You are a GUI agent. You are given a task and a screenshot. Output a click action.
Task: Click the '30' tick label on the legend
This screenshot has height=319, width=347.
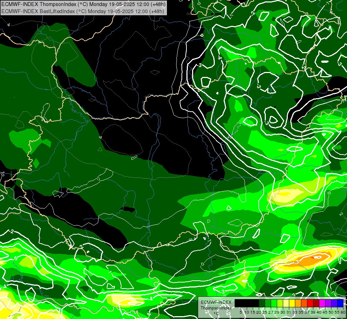[283, 312]
